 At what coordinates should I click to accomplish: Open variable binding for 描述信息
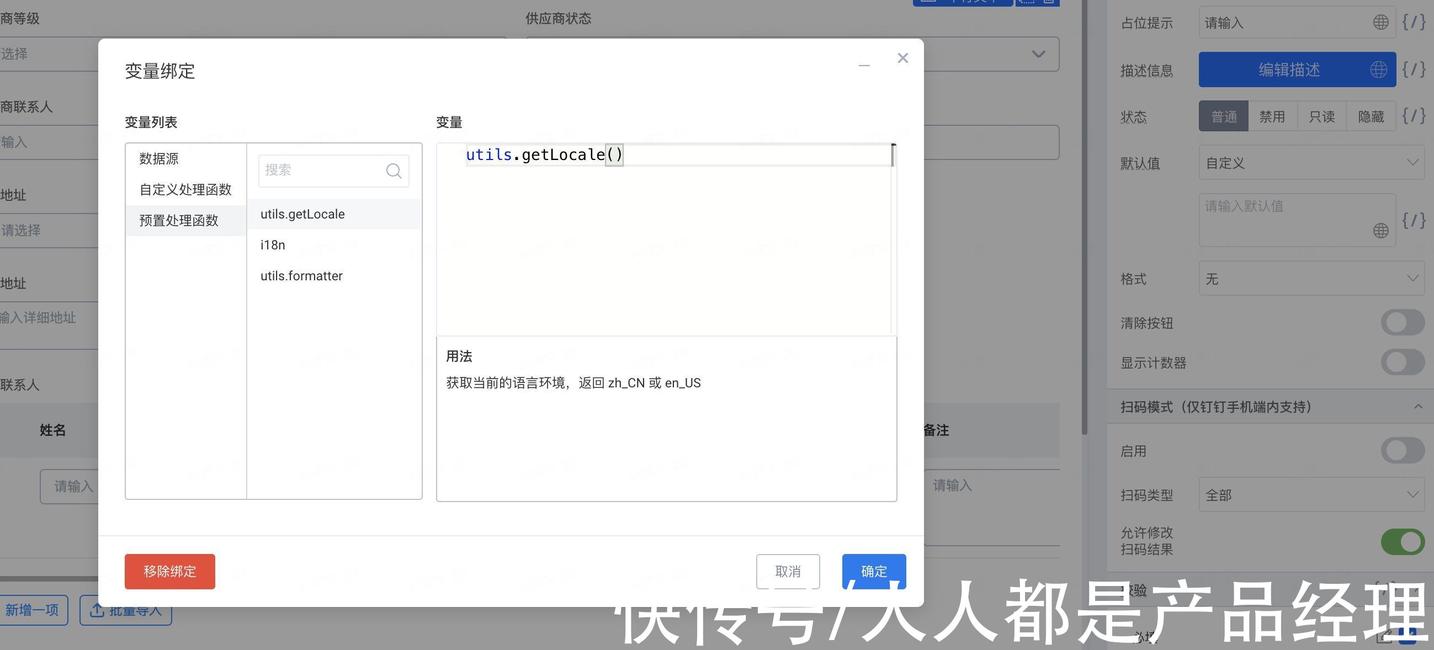tap(1414, 70)
